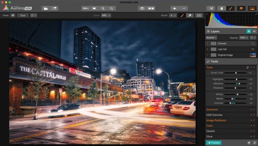The width and height of the screenshot is (258, 146).
Task: Click the export share arrow icon
Action: [54, 8]
